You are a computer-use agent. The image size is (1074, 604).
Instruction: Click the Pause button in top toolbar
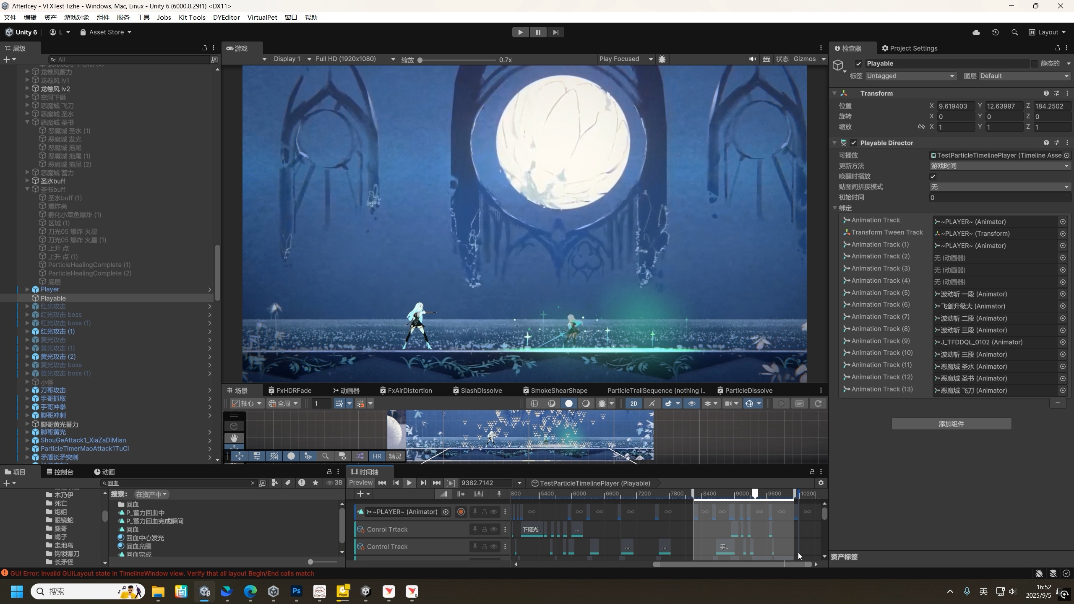pyautogui.click(x=538, y=32)
